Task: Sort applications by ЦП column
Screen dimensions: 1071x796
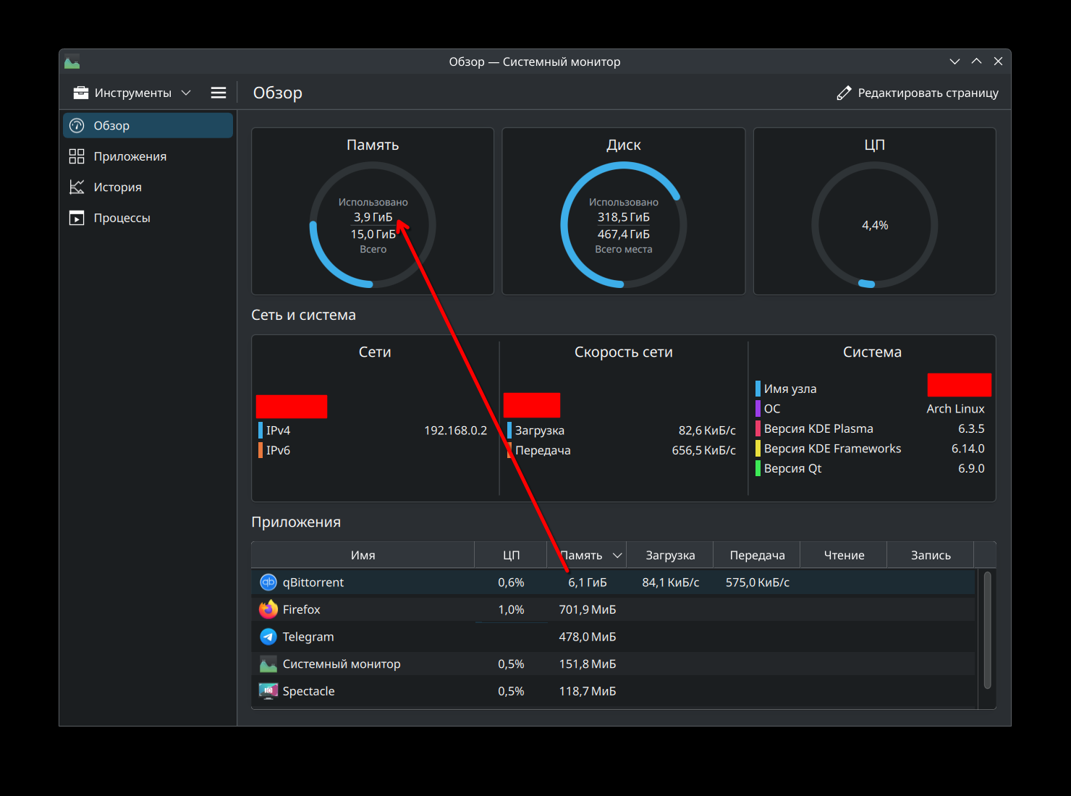Action: [x=511, y=555]
